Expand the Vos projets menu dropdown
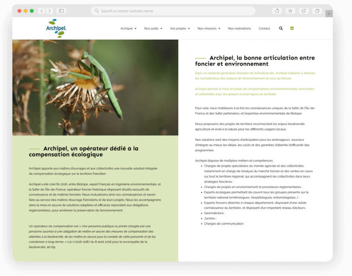Screen dimensions: 352x276 (180, 28)
